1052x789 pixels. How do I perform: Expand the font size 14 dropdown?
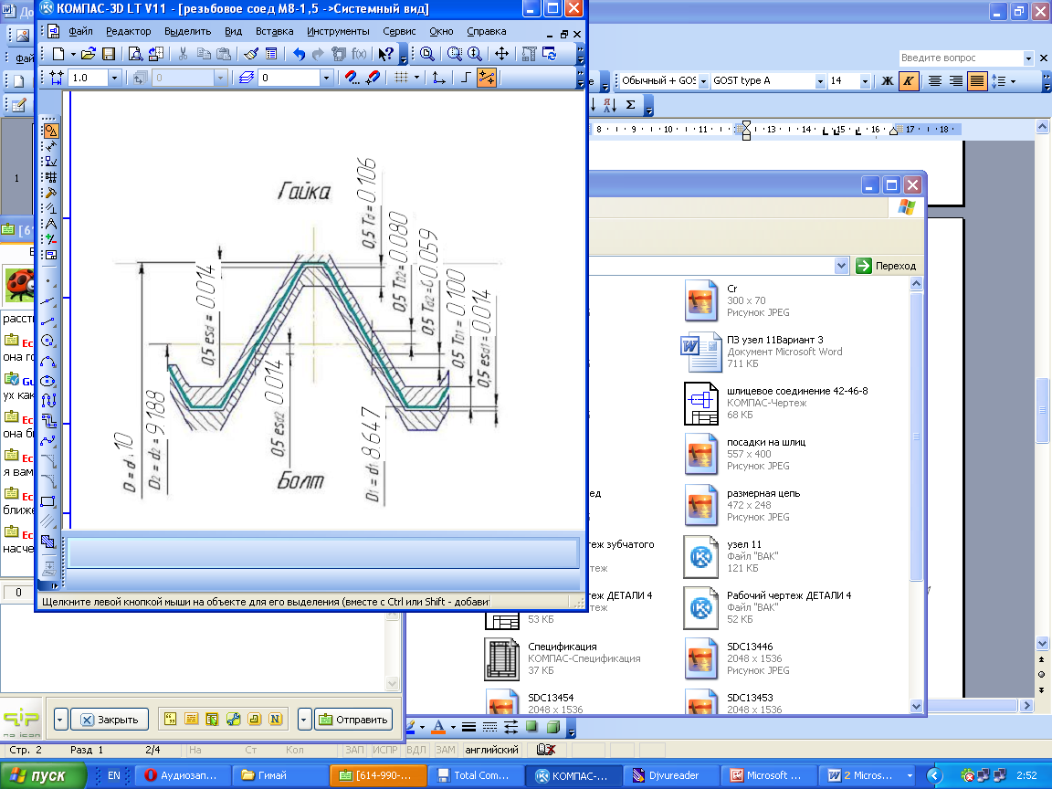(x=864, y=80)
